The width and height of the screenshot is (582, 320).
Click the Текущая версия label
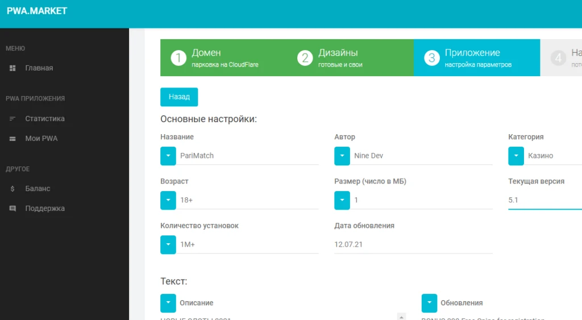click(x=537, y=181)
